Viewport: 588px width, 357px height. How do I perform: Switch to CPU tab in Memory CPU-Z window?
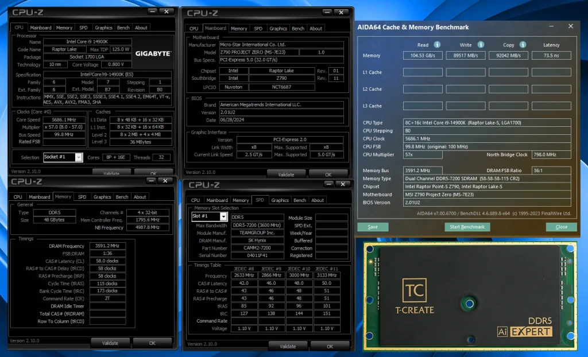pyautogui.click(x=18, y=197)
